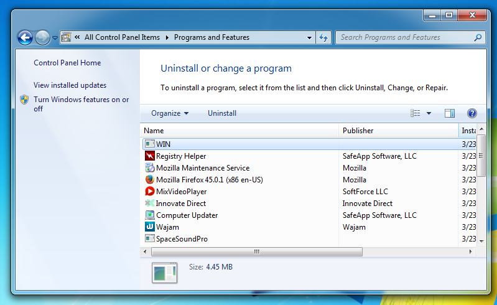Maximize the Programs and Features window
497x305 pixels.
[449, 15]
